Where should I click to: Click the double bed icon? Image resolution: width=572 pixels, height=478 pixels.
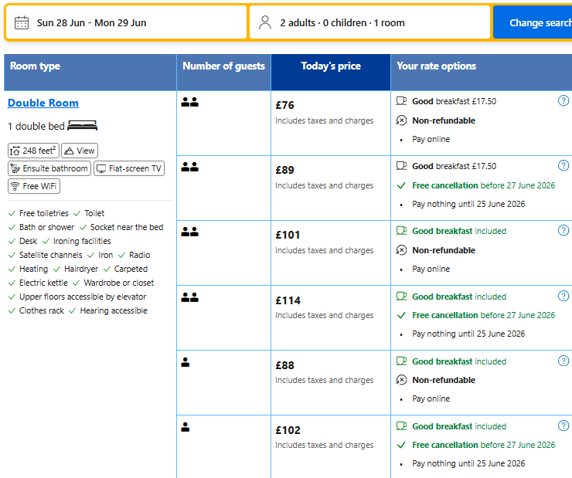pyautogui.click(x=83, y=126)
